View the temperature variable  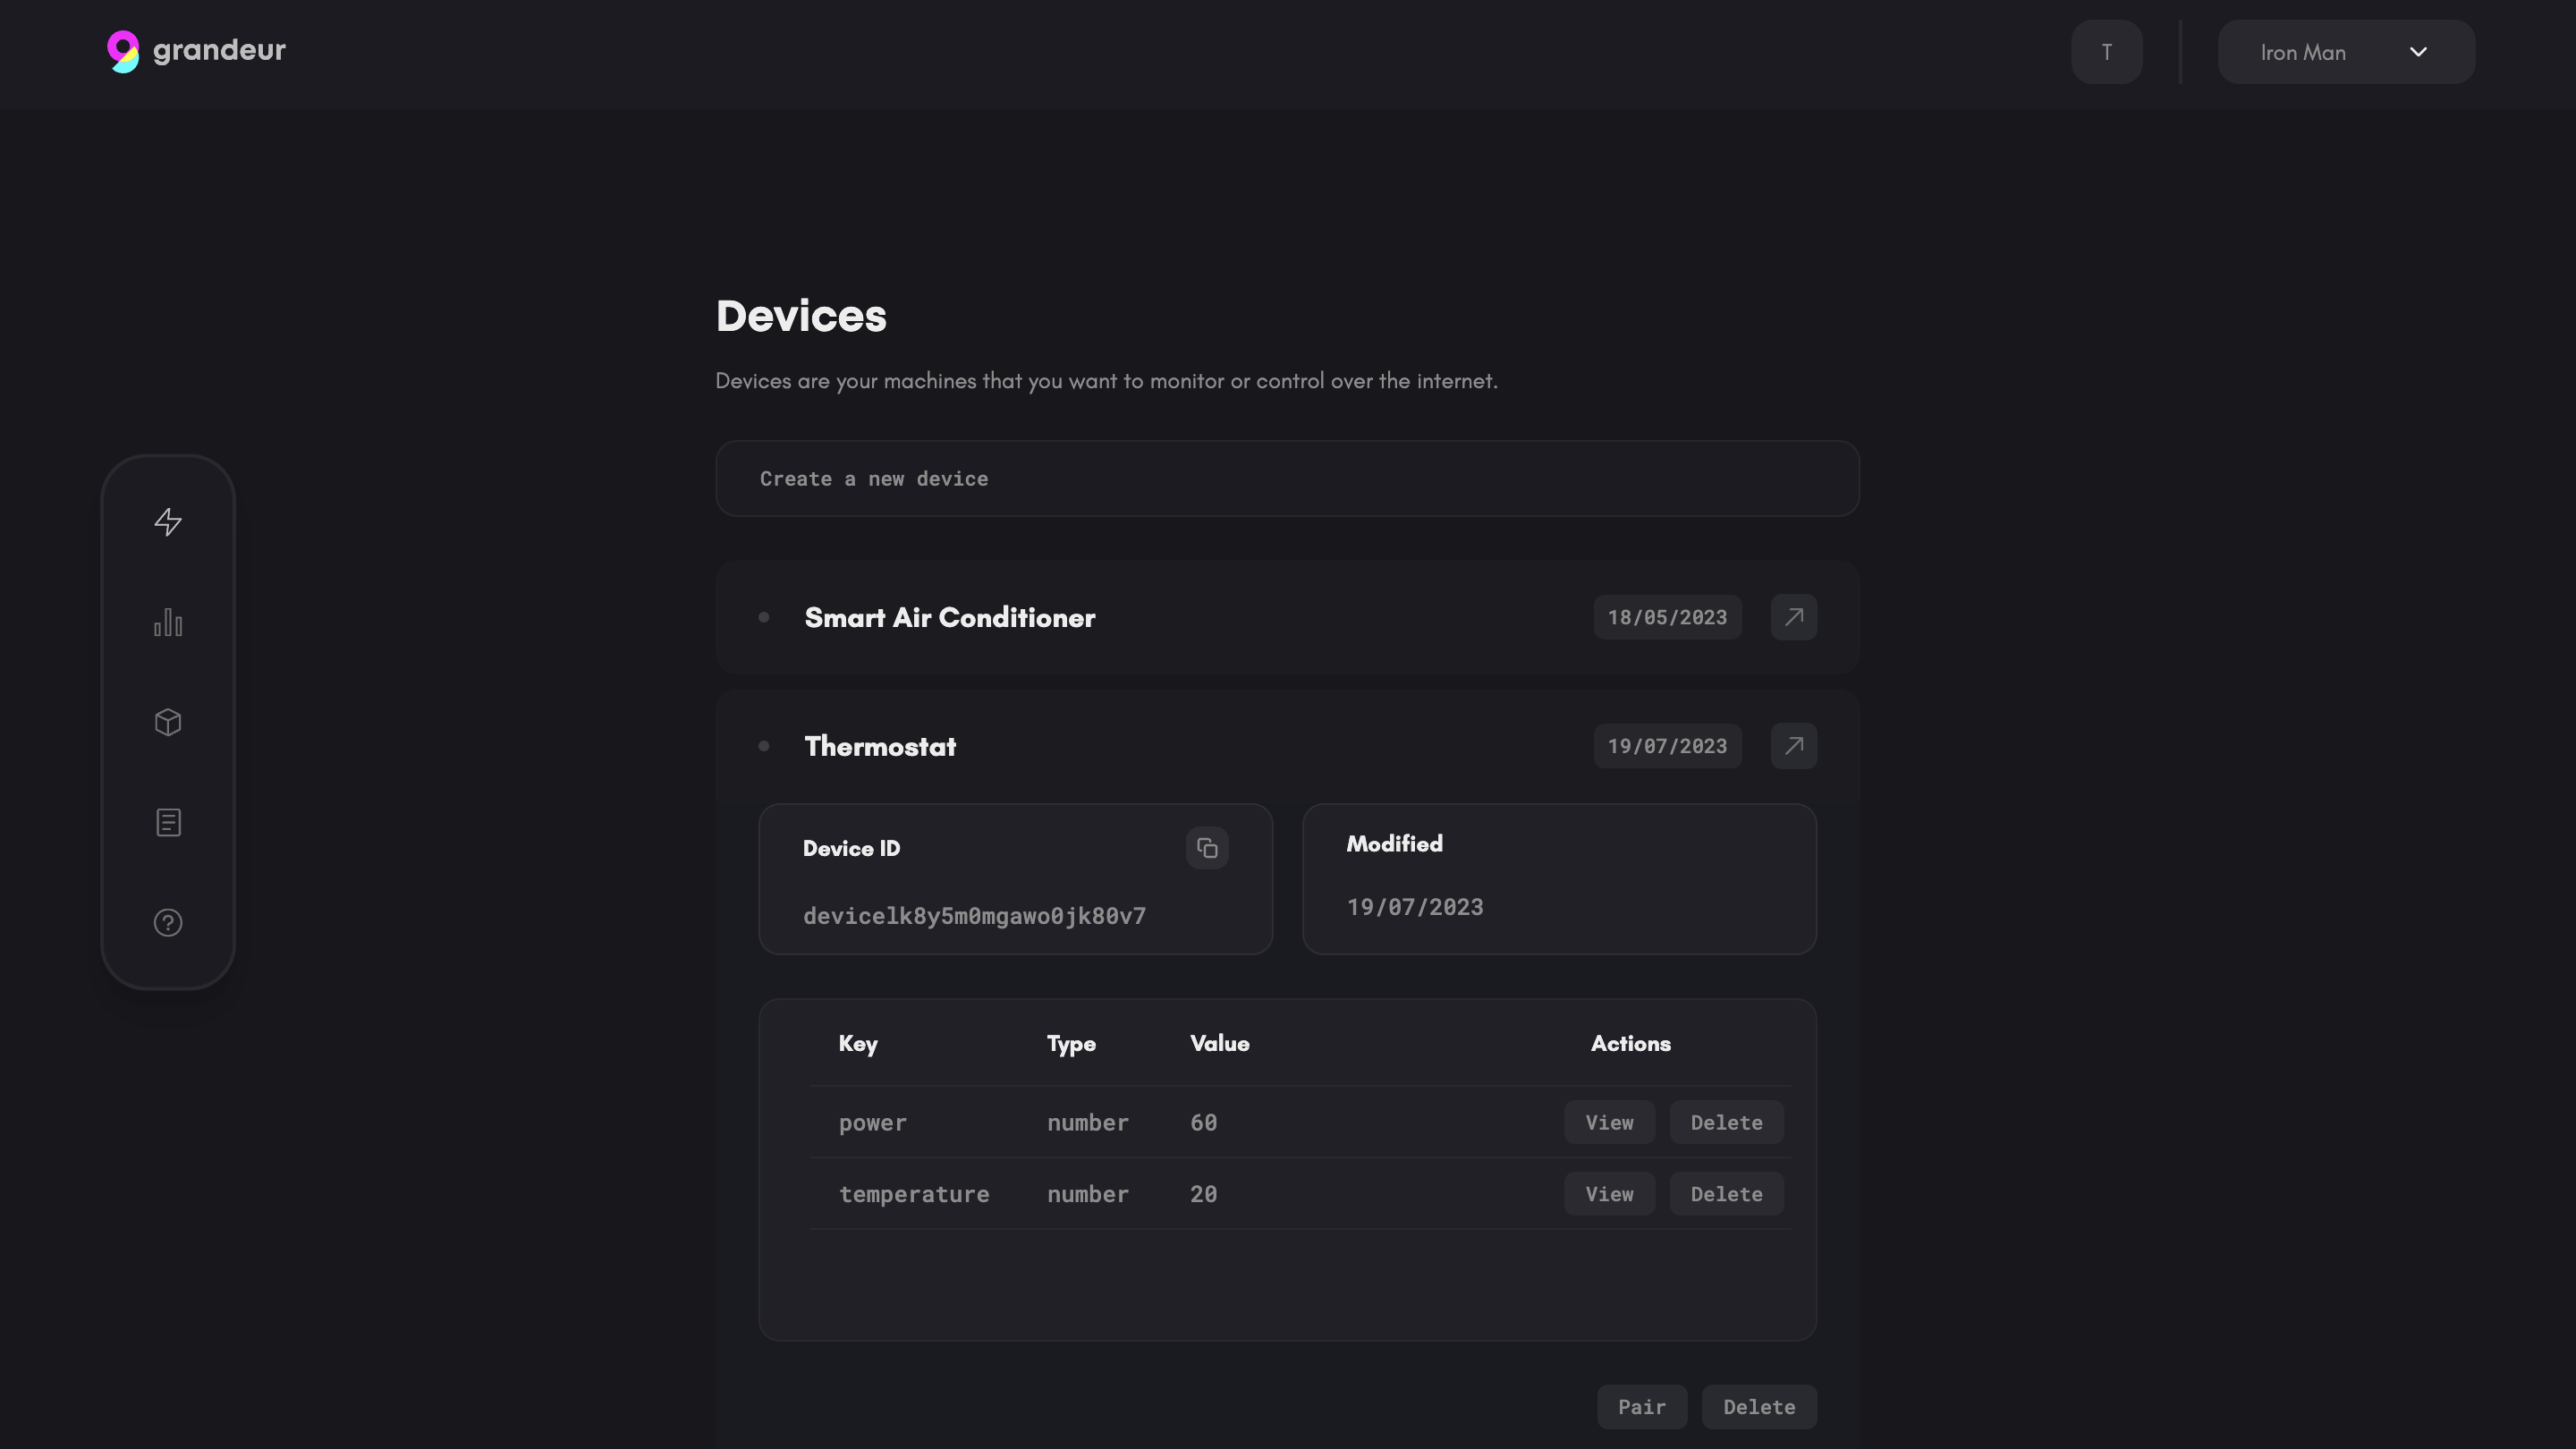pyautogui.click(x=1609, y=1194)
